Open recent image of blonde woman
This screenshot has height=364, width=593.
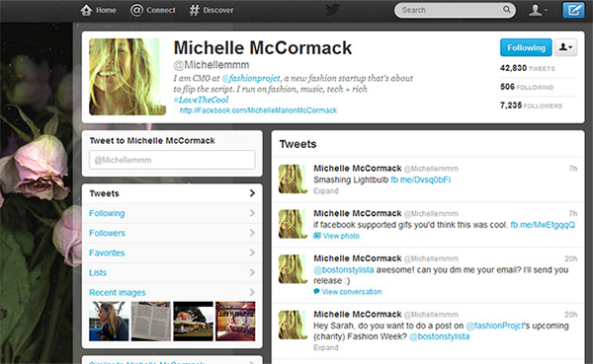point(109,321)
